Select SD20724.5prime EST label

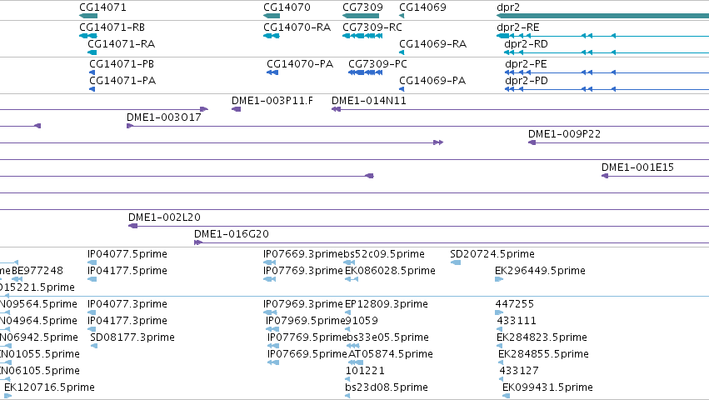click(492, 254)
